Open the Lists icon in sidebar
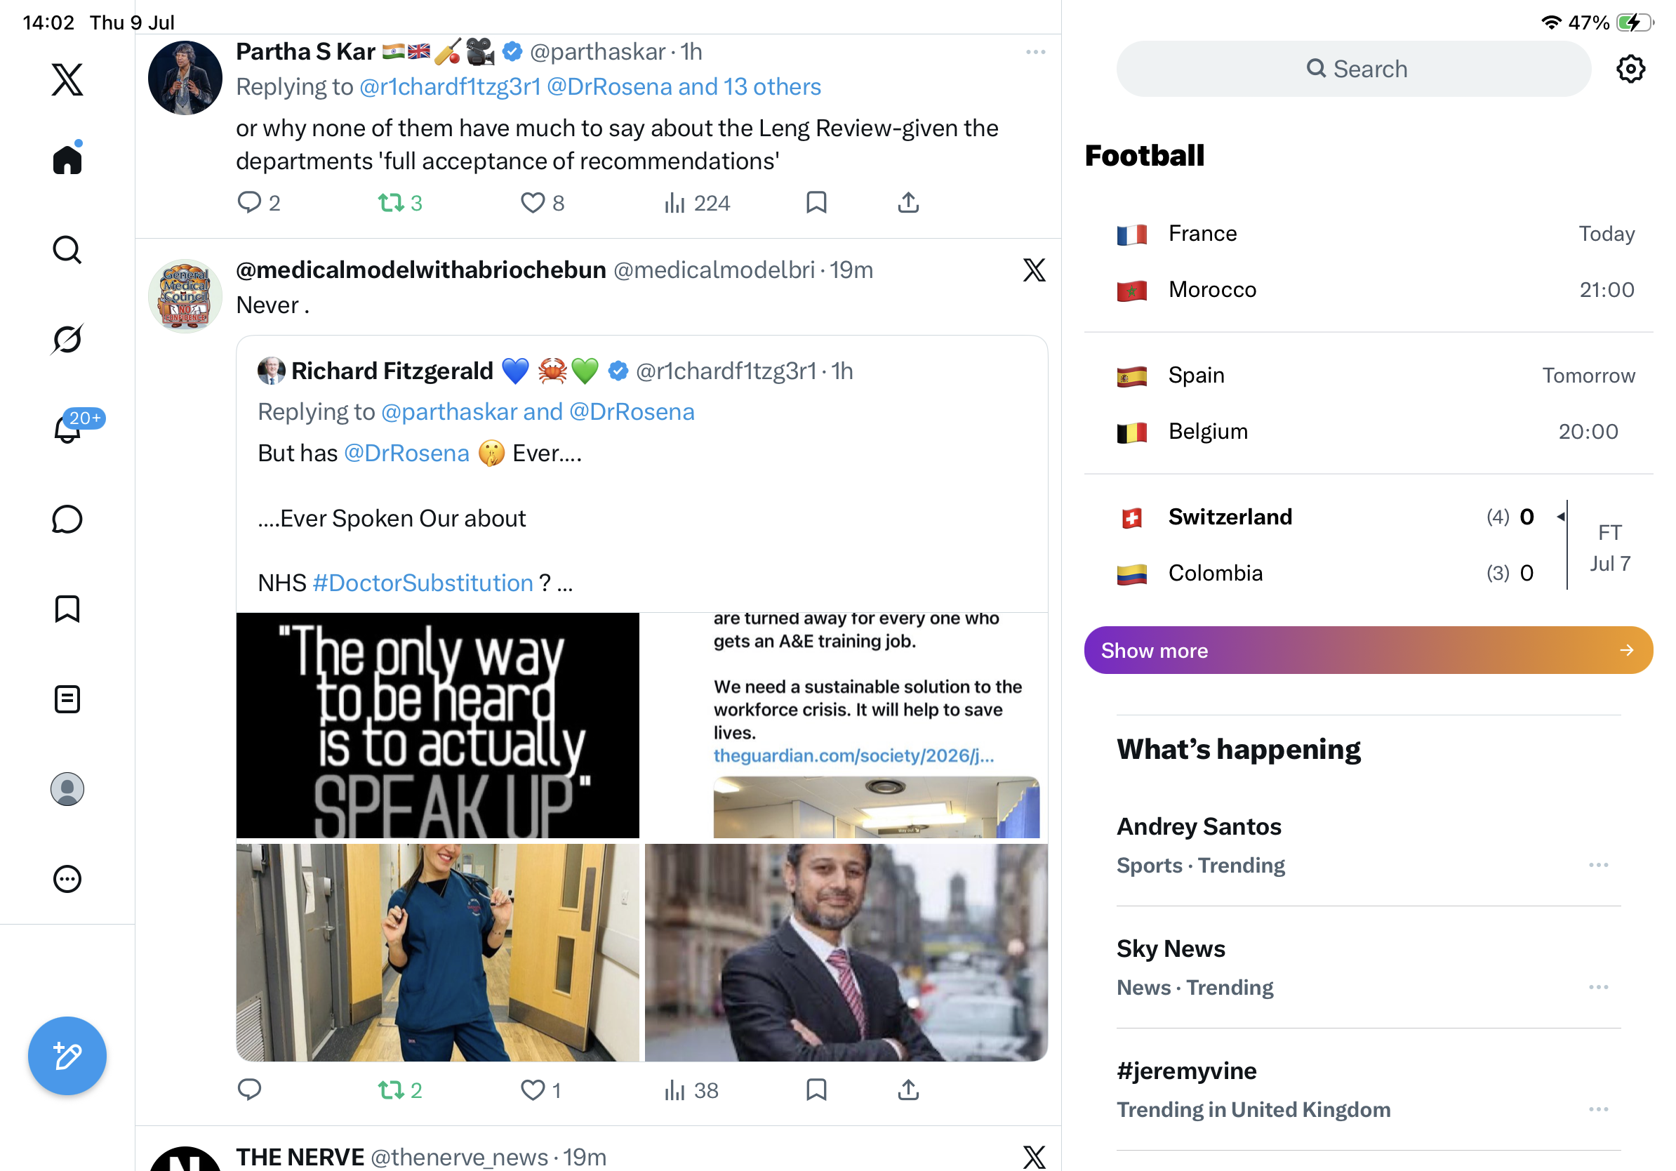 click(x=67, y=699)
